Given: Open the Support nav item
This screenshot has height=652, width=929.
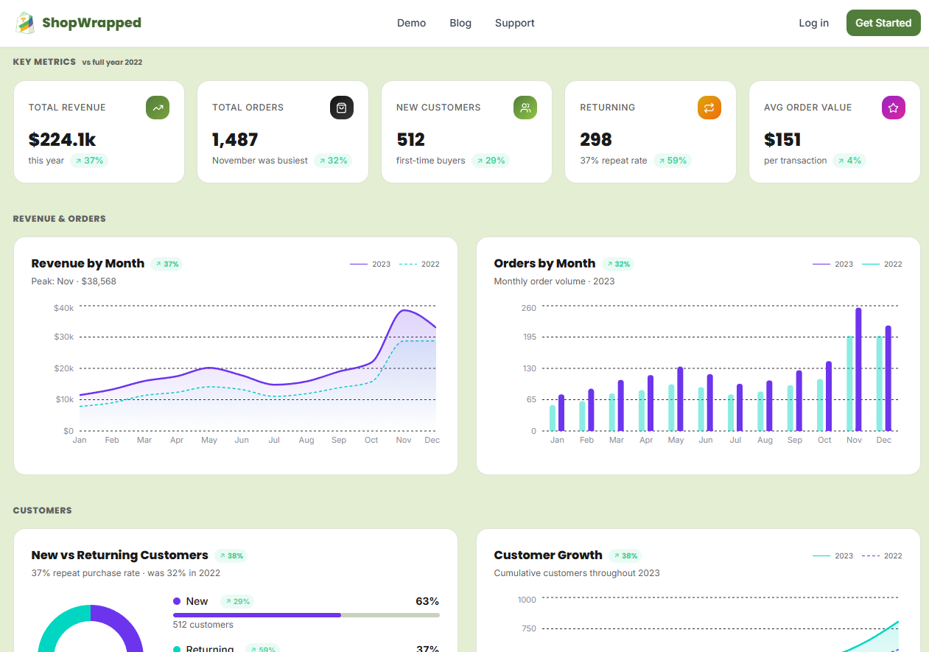Looking at the screenshot, I should (515, 23).
